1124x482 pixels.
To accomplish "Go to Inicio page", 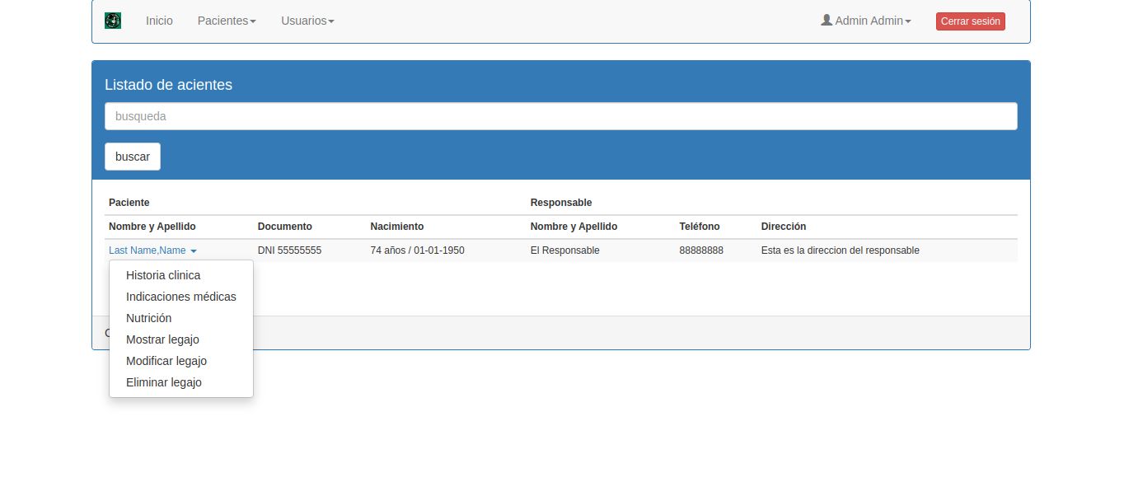I will click(x=159, y=21).
